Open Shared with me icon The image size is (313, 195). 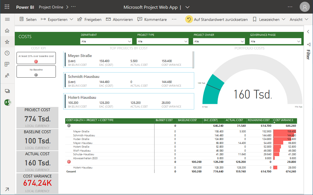[7, 76]
